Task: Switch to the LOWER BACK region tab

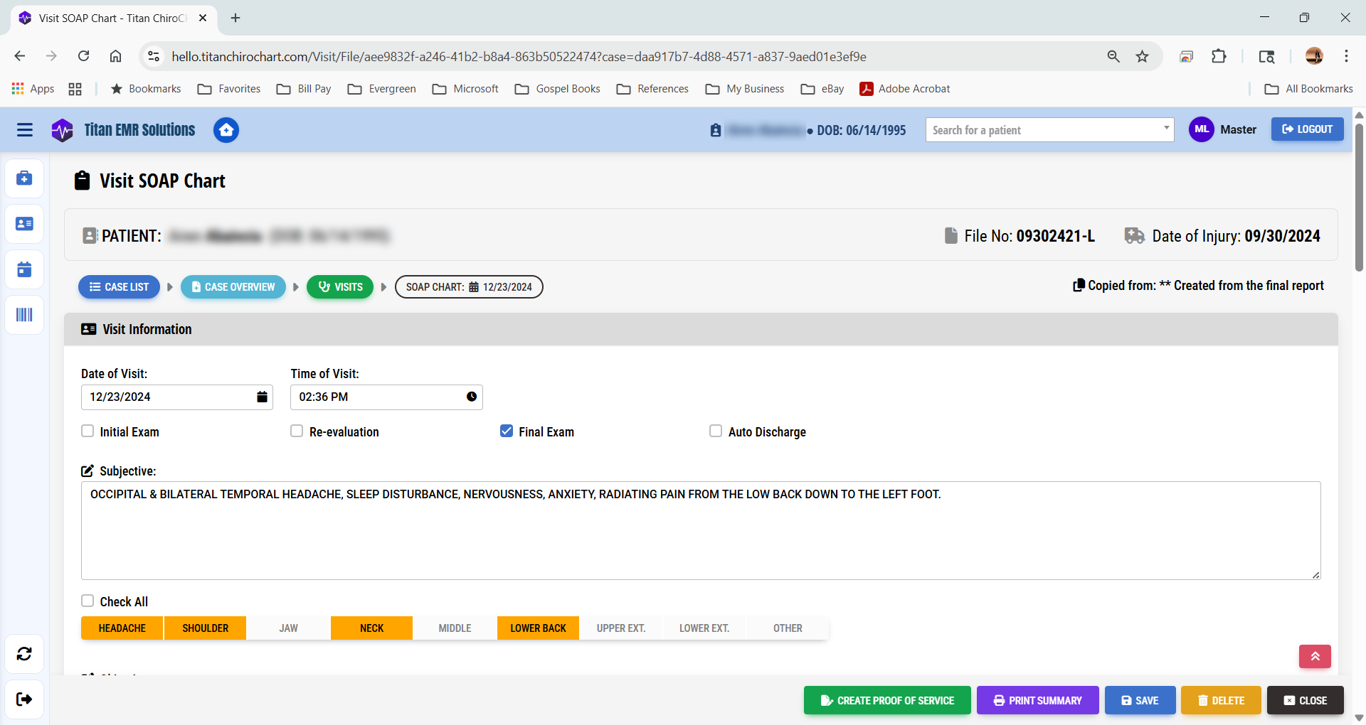Action: click(538, 628)
